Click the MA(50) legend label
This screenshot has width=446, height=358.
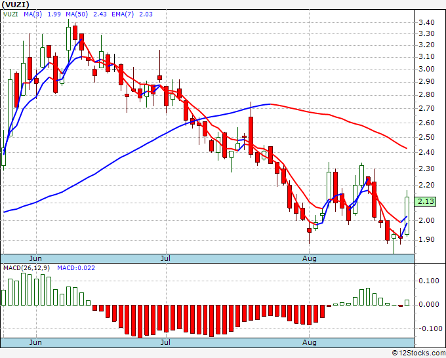[x=77, y=14]
